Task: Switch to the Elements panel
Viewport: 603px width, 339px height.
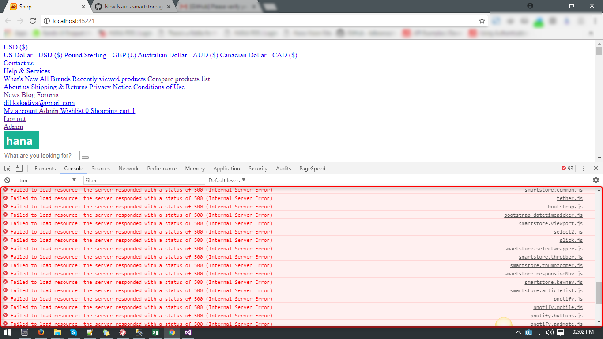Action: click(45, 168)
